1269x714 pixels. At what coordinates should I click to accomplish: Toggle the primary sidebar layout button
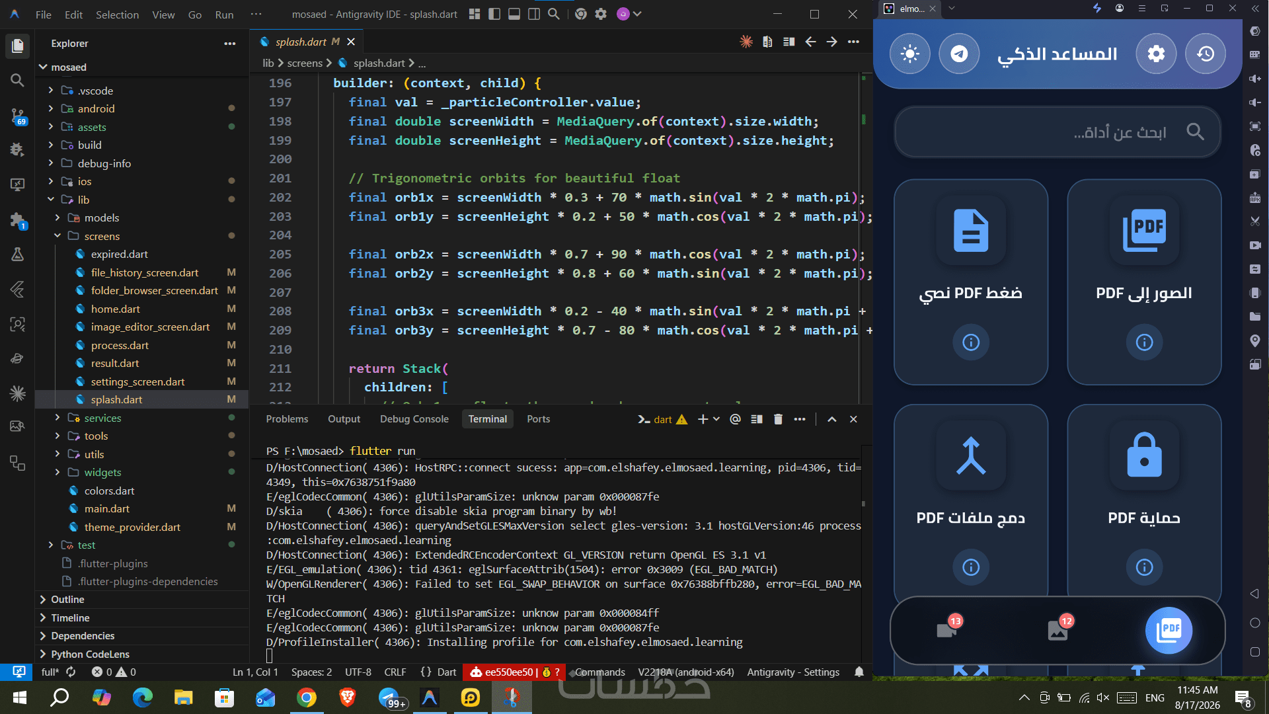pyautogui.click(x=494, y=14)
